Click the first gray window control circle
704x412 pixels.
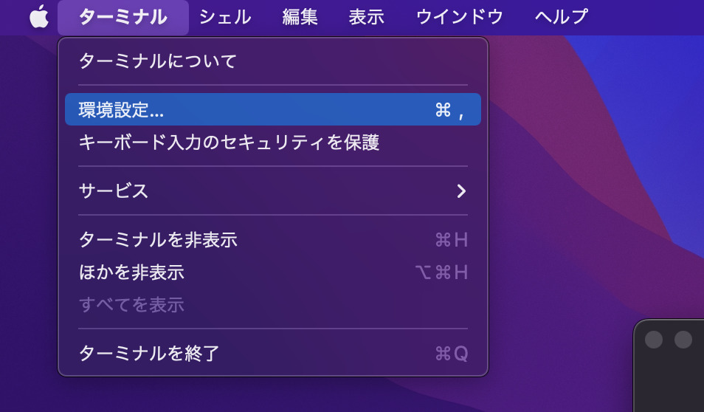tap(654, 339)
